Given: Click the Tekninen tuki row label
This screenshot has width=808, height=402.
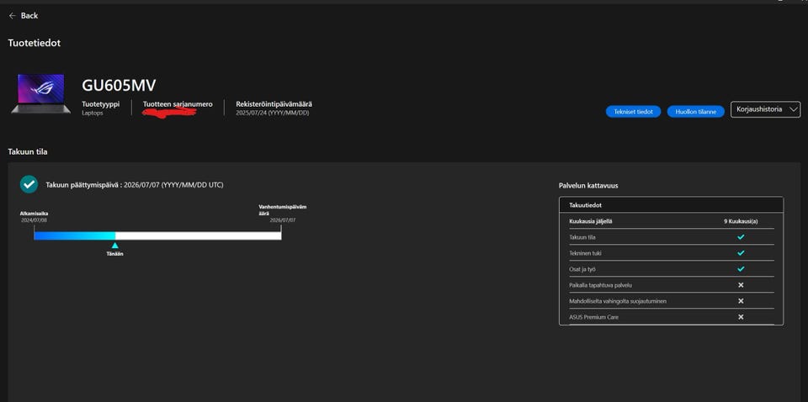Looking at the screenshot, I should pyautogui.click(x=585, y=253).
